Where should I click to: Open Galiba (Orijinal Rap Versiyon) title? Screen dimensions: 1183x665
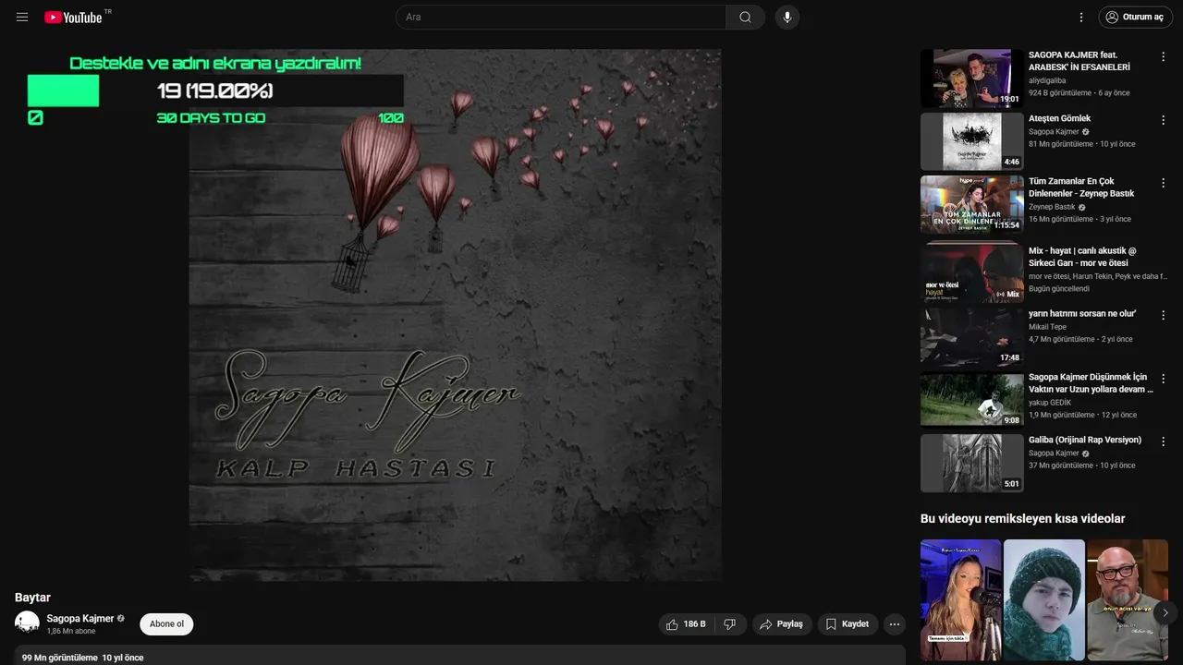(x=1085, y=440)
